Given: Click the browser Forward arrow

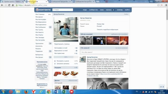Looking at the screenshot, I should (6, 5).
